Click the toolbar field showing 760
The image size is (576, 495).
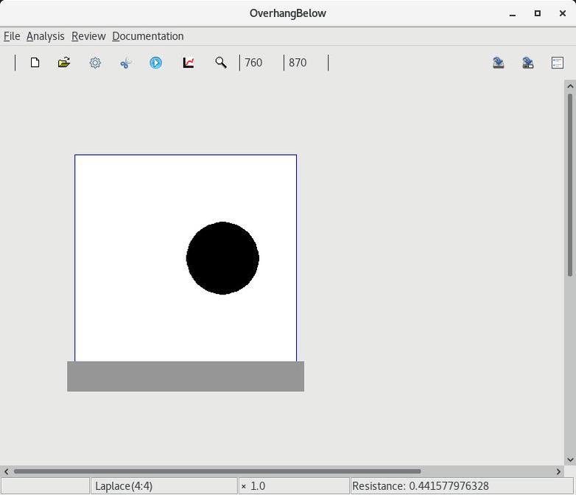(x=261, y=63)
